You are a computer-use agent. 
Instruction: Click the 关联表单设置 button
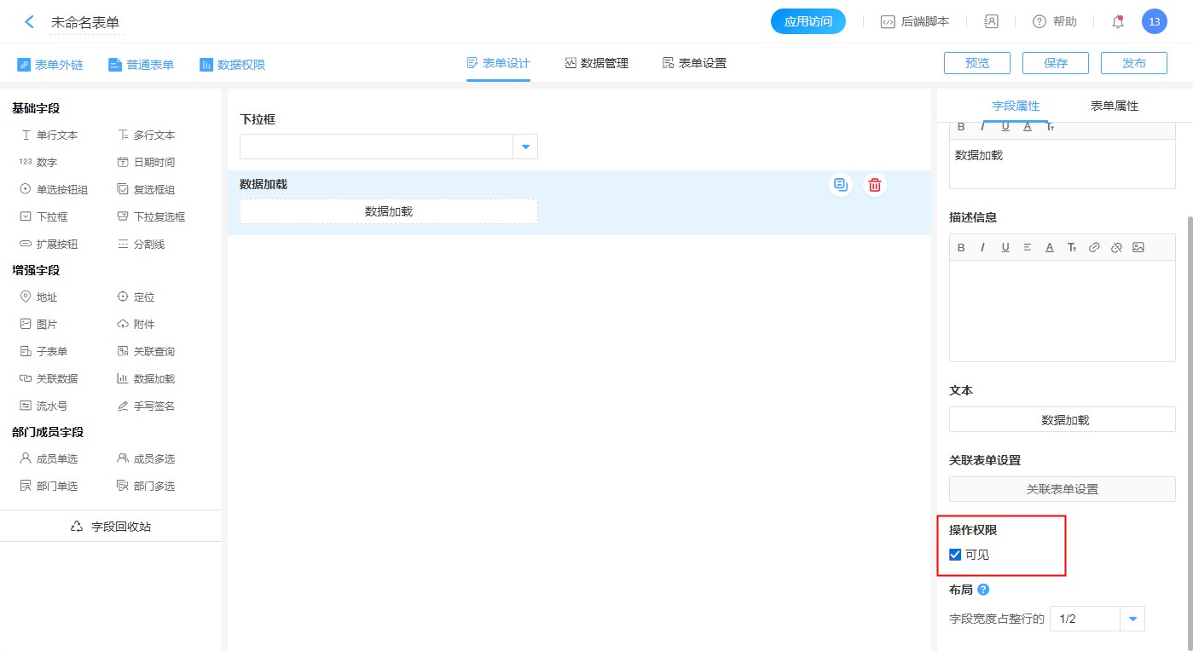pyautogui.click(x=1062, y=489)
